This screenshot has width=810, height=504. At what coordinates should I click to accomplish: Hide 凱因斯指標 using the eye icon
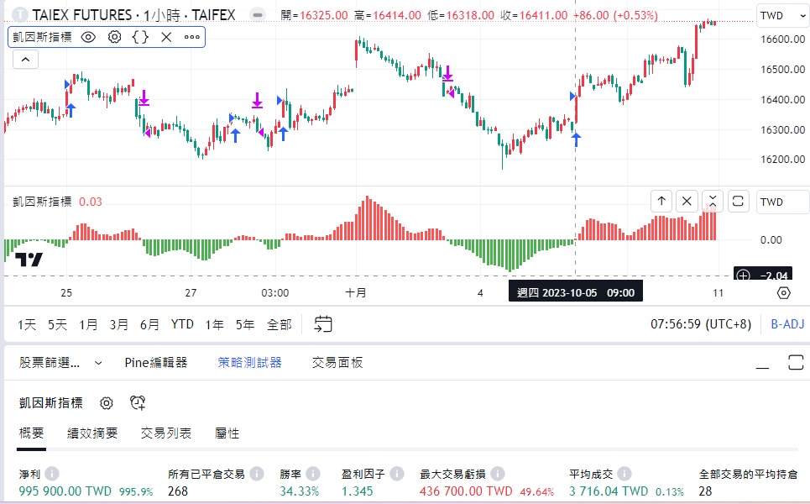88,37
